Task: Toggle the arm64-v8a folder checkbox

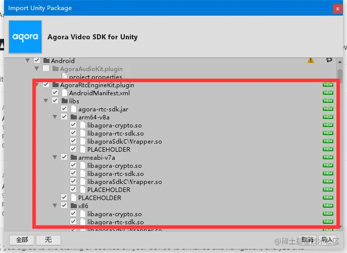Action: (x=64, y=116)
